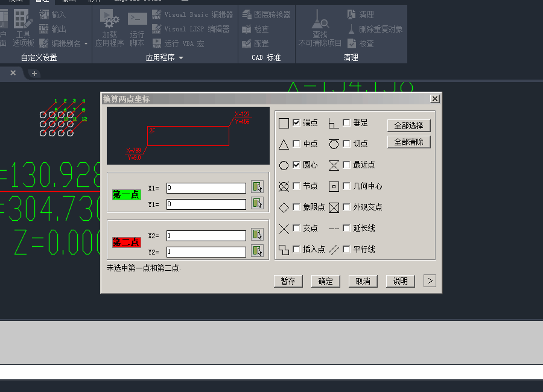This screenshot has height=392, width=543.
Task: Open 工具选项板 tool palettes button
Action: pos(23,28)
